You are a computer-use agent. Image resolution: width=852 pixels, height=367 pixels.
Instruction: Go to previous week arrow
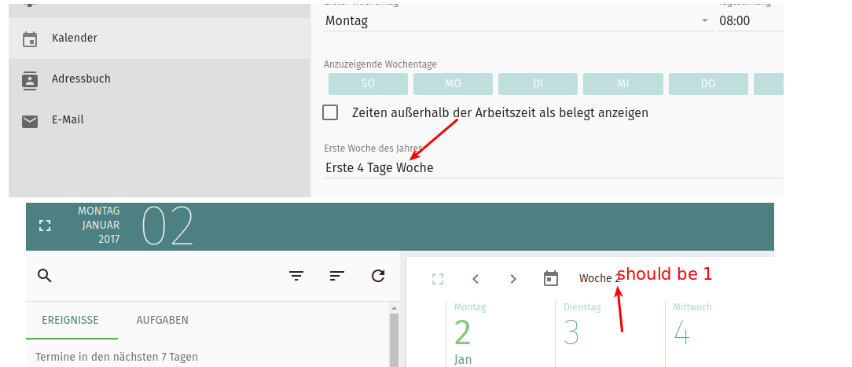point(476,279)
